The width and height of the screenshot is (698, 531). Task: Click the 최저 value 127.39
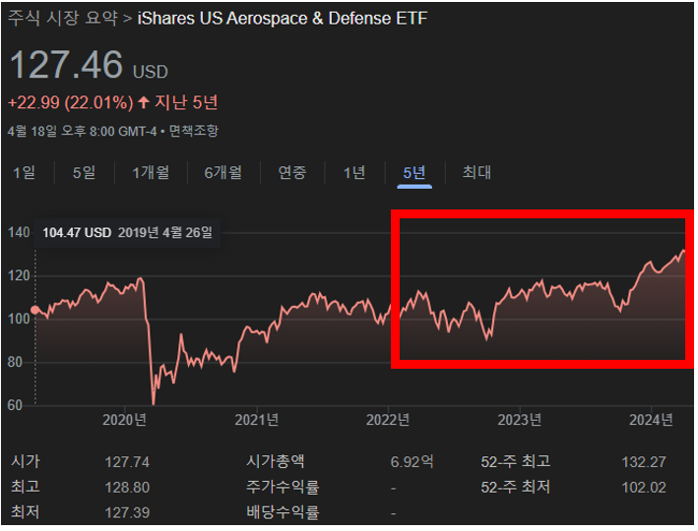pyautogui.click(x=127, y=513)
